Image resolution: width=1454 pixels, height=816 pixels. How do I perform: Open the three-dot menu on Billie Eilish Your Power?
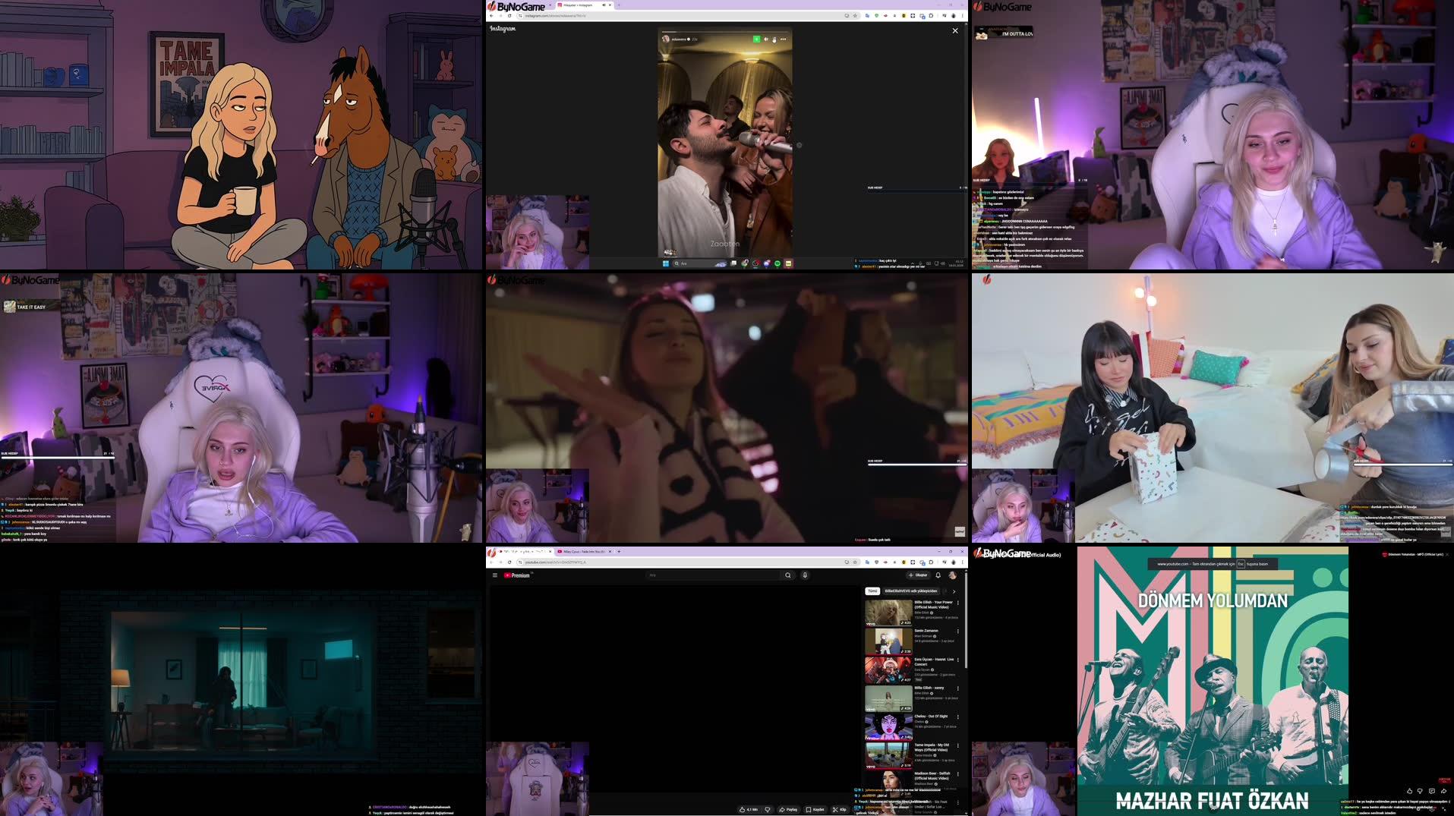958,603
